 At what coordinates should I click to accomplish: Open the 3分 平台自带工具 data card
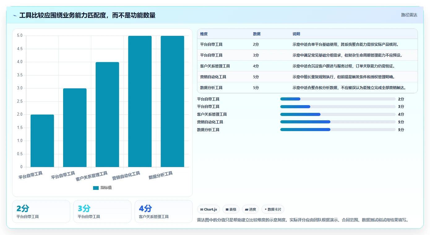coord(102,211)
